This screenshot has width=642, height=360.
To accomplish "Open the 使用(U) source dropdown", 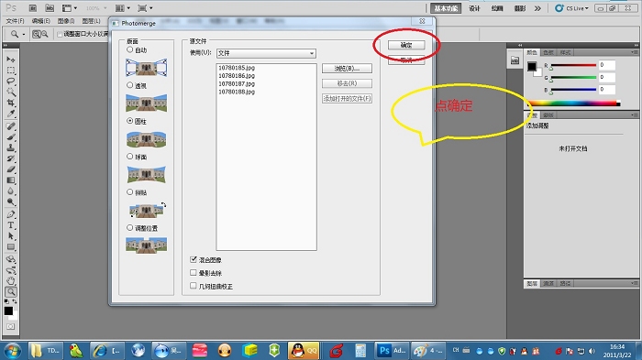I will 266,53.
